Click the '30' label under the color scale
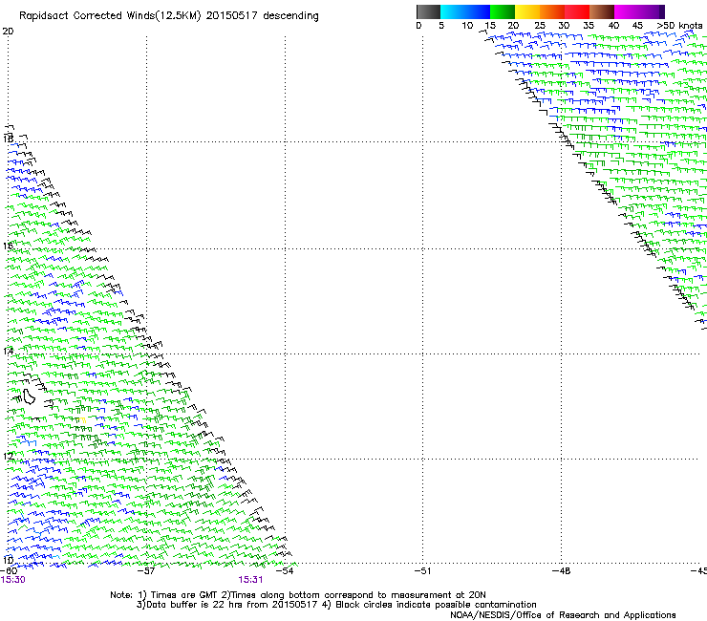This screenshot has width=707, height=621. coord(564,26)
